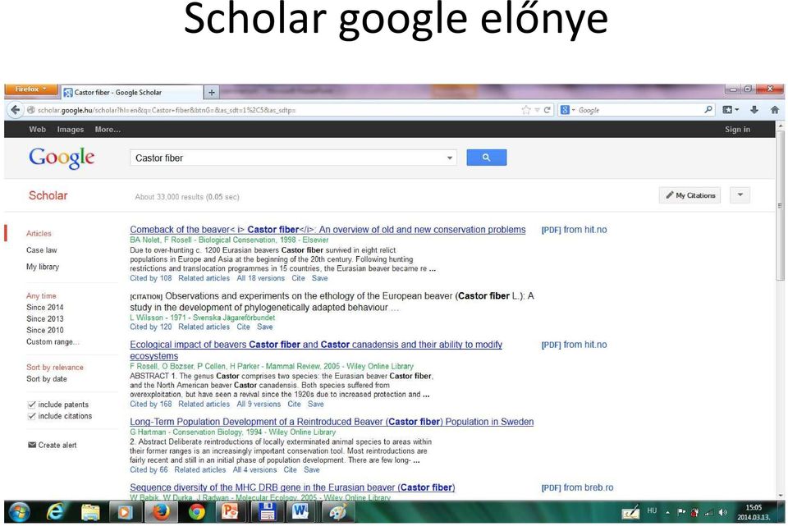788x526 pixels.
Task: Toggle the include citations checkbox
Action: (x=32, y=416)
